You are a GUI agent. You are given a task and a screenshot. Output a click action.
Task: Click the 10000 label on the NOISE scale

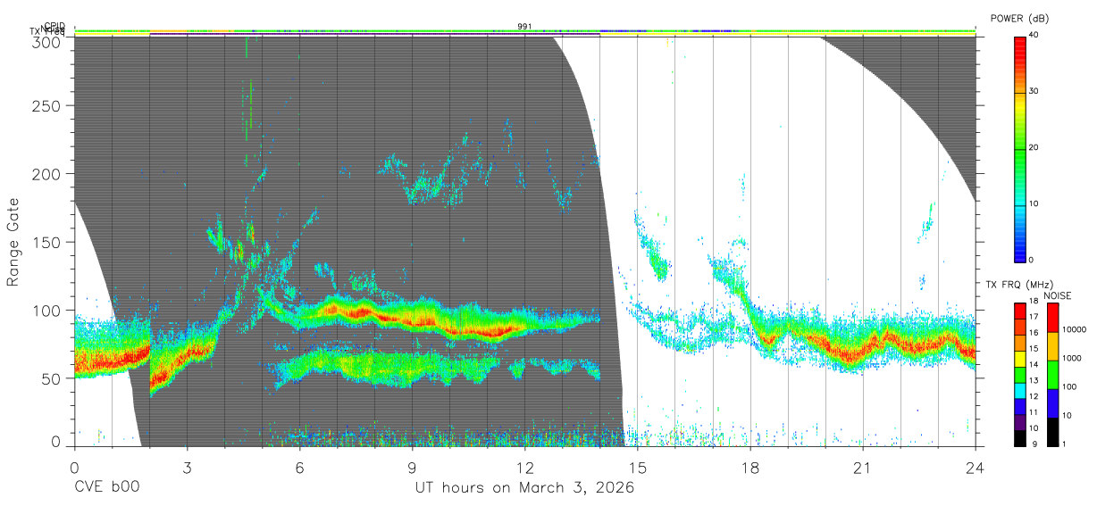tap(1074, 329)
